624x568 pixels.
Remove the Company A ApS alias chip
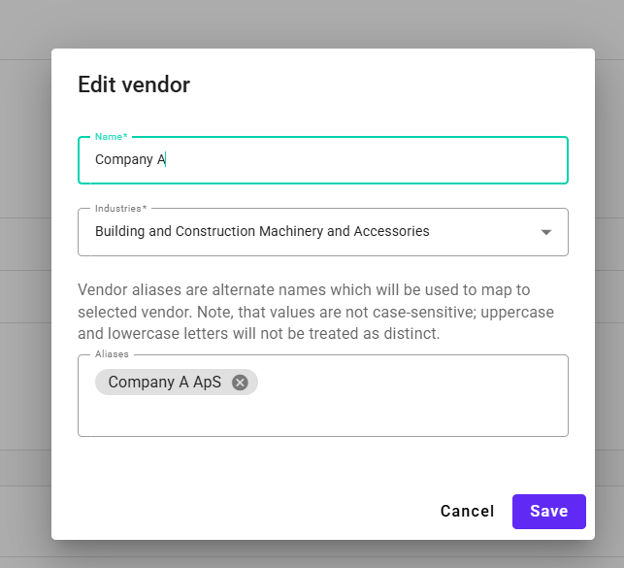[x=240, y=383]
